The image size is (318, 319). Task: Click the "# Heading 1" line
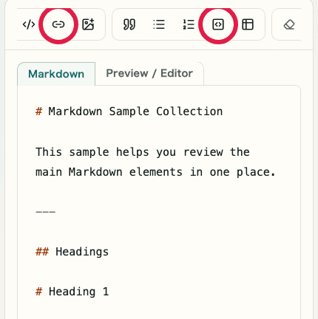(72, 292)
